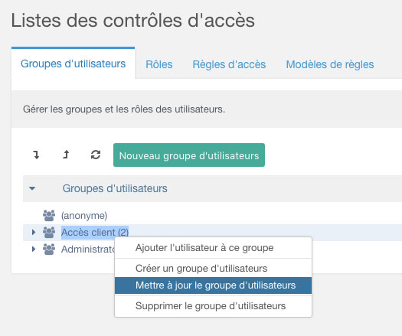Click the expand all tree arrow icon

(36, 155)
